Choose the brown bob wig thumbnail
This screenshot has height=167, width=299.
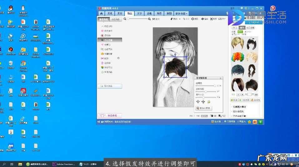coord(237,85)
